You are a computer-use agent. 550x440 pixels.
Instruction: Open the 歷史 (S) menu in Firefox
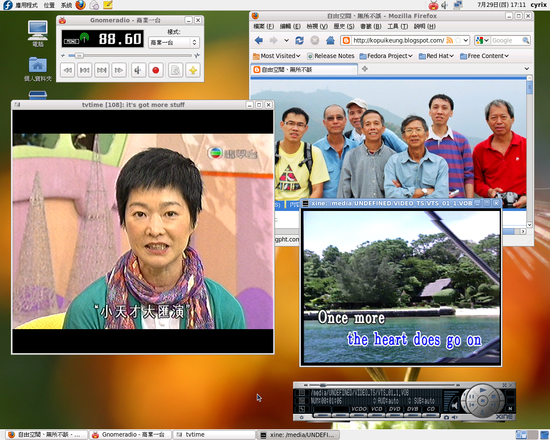click(344, 26)
